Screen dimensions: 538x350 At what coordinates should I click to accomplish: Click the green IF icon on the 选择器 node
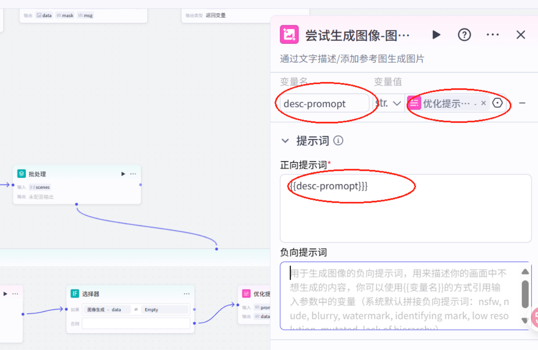(74, 294)
